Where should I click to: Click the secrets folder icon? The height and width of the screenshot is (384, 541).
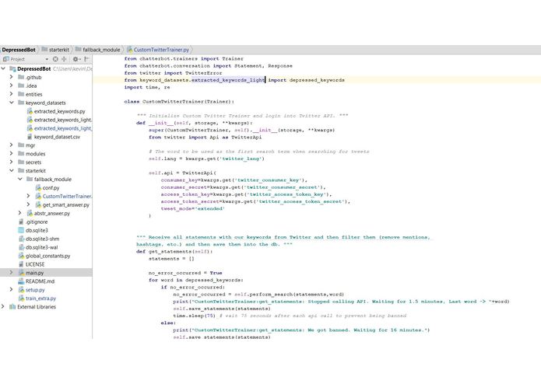coord(21,162)
